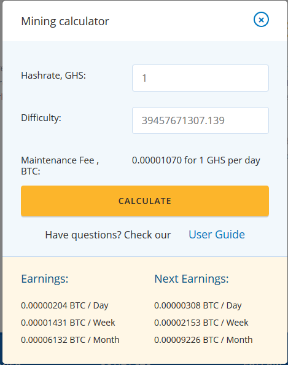Click the Maintenance Fee, BTC label
Screen dimensions: 288x365
(x=60, y=165)
